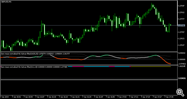Click the 7 Jan 16:55 time label

click(x=110, y=97)
